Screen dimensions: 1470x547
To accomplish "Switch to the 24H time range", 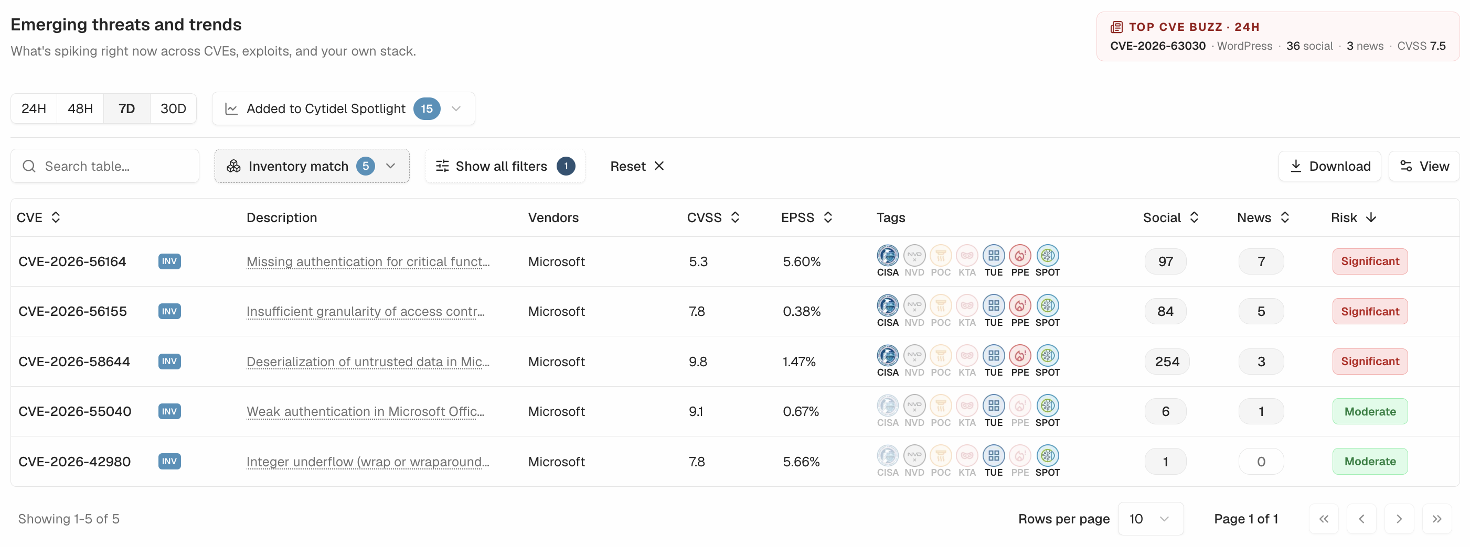I will (34, 109).
